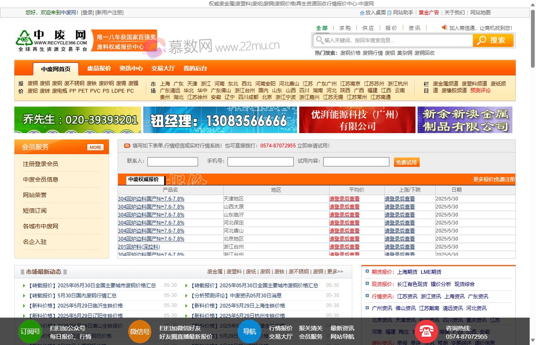Select the 求购 search category
Screen dimensions: 536x345
[x=345, y=28]
